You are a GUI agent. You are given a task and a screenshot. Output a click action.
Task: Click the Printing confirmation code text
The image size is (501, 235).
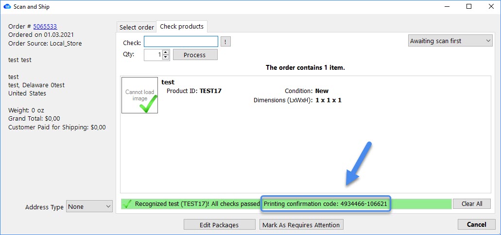[x=326, y=204]
